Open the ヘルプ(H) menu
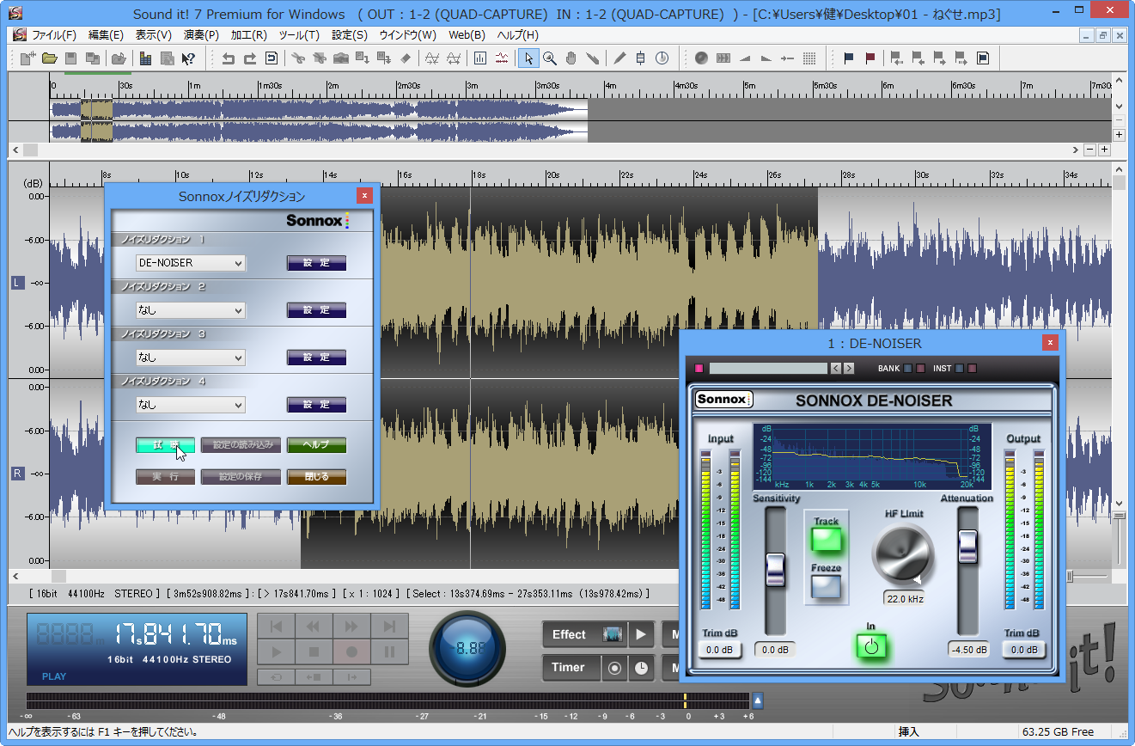 519,35
